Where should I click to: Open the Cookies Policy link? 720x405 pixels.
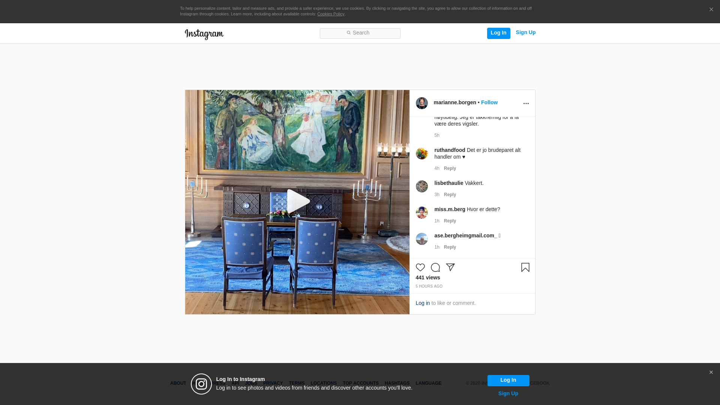coord(331,14)
